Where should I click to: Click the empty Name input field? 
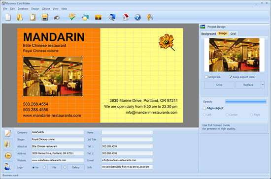(x=127, y=132)
